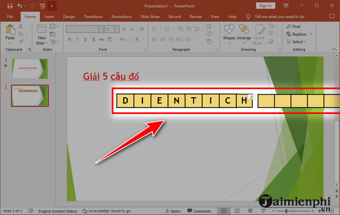Open the Arrange menu

point(244,33)
